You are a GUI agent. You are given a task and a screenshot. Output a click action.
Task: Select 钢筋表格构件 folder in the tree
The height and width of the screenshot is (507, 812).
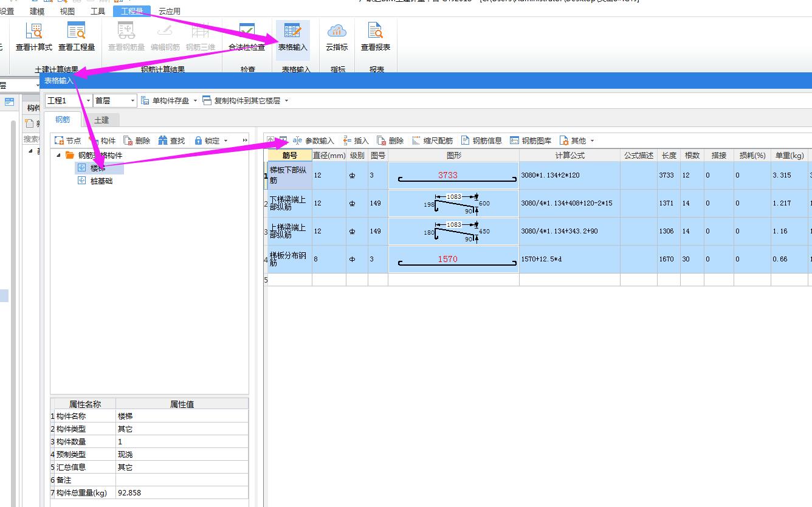coord(100,155)
